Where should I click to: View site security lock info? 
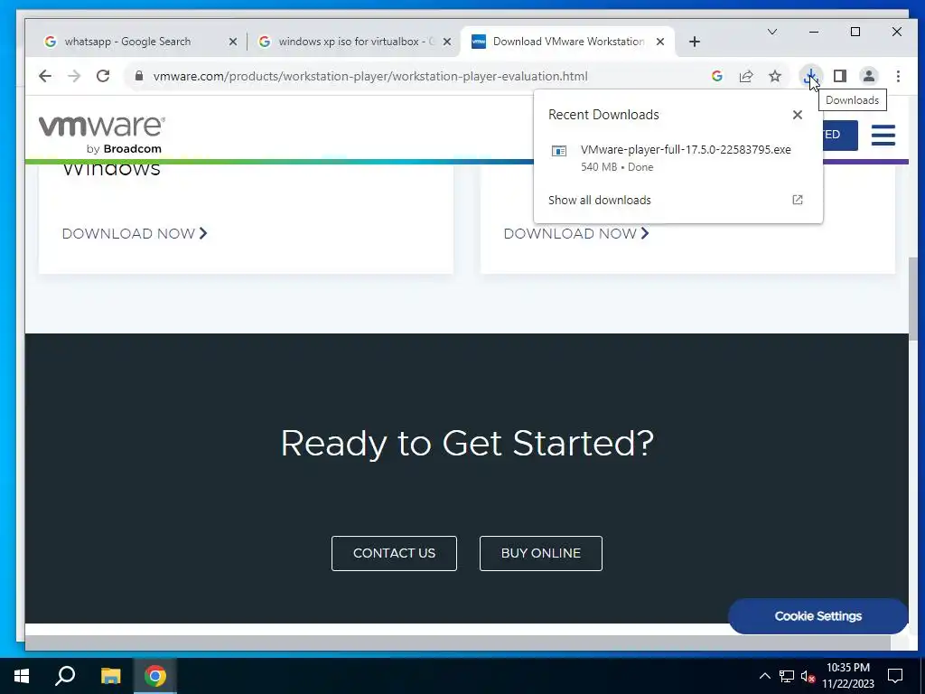[x=139, y=76]
